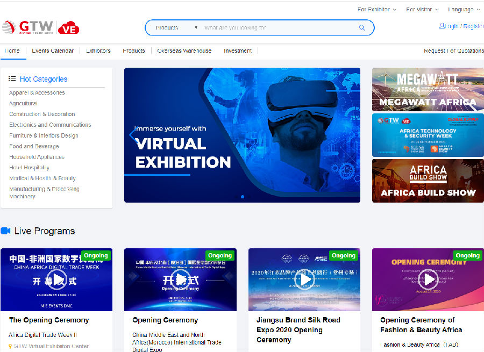Click the VE cloud logo icon

[68, 28]
